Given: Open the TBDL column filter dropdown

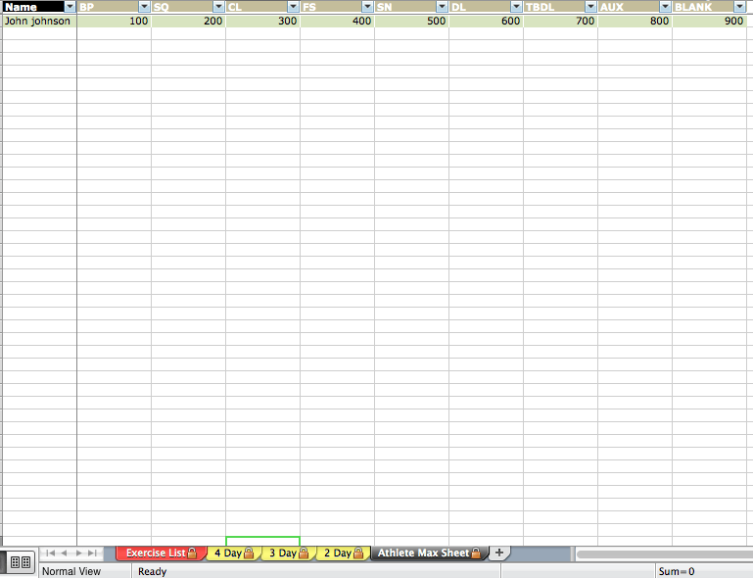Looking at the screenshot, I should (590, 7).
